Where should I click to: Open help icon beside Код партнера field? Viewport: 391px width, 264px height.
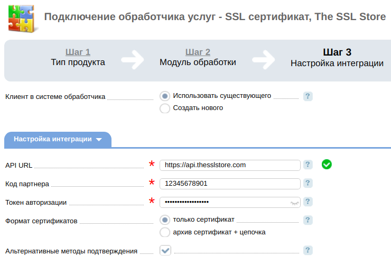coord(308,183)
